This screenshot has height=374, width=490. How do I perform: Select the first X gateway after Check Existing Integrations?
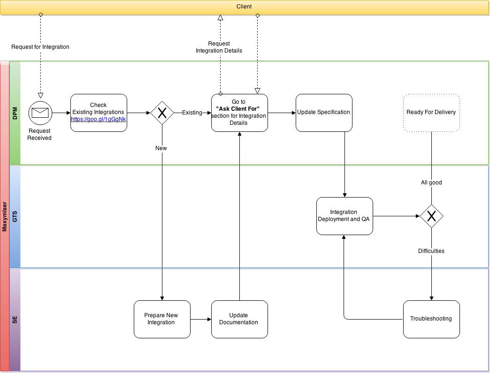click(162, 113)
